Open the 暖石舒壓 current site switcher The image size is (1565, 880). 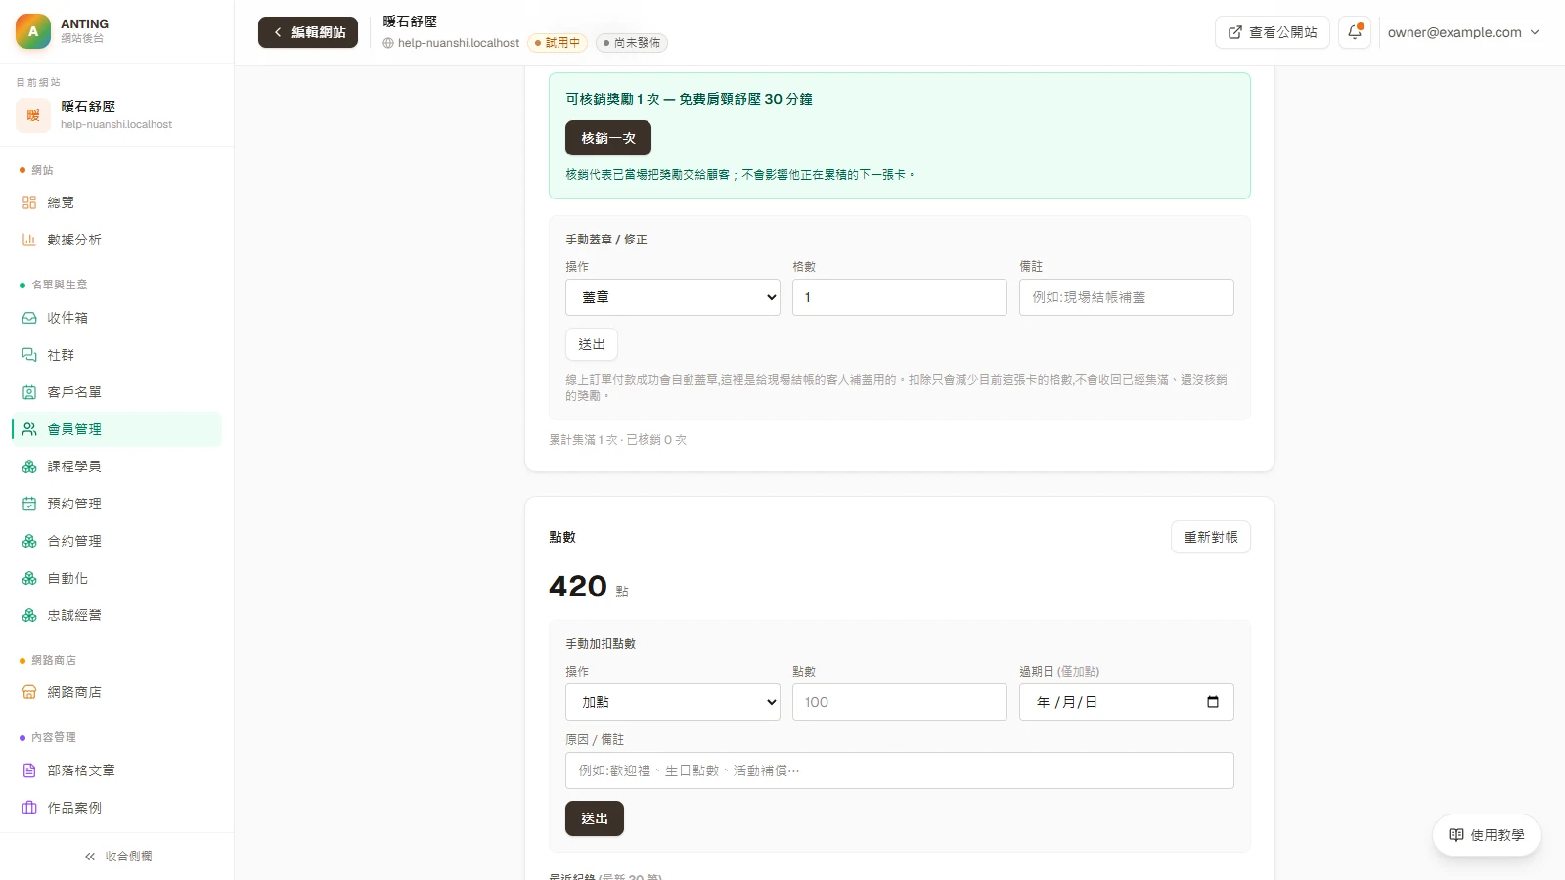pyautogui.click(x=116, y=114)
